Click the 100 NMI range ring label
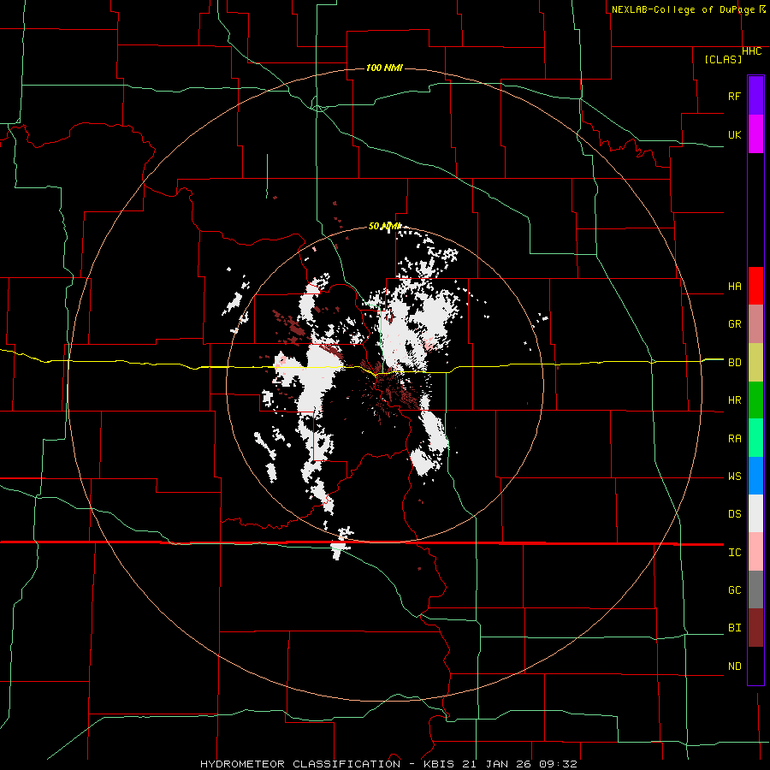The width and height of the screenshot is (770, 770). [x=384, y=68]
